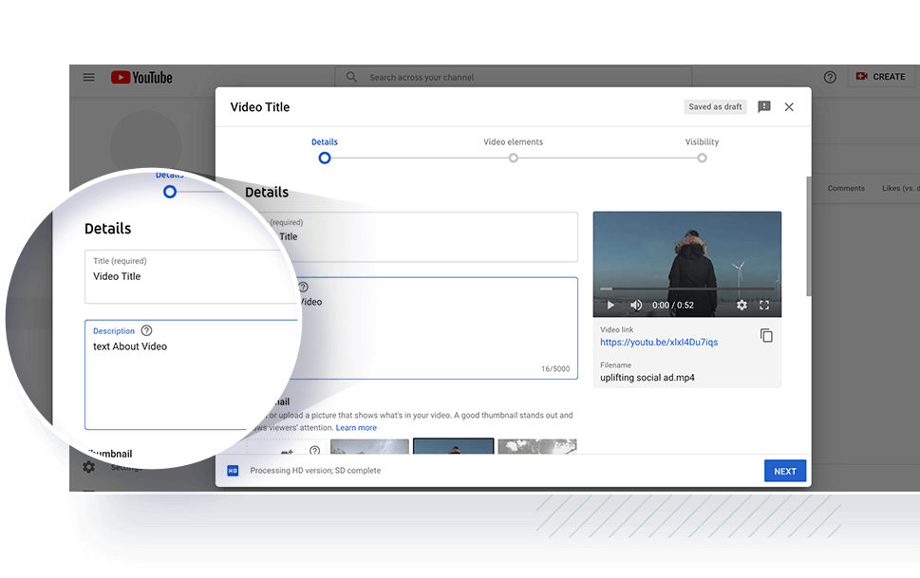
Task: Mute the video preview volume
Action: pyautogui.click(x=636, y=306)
